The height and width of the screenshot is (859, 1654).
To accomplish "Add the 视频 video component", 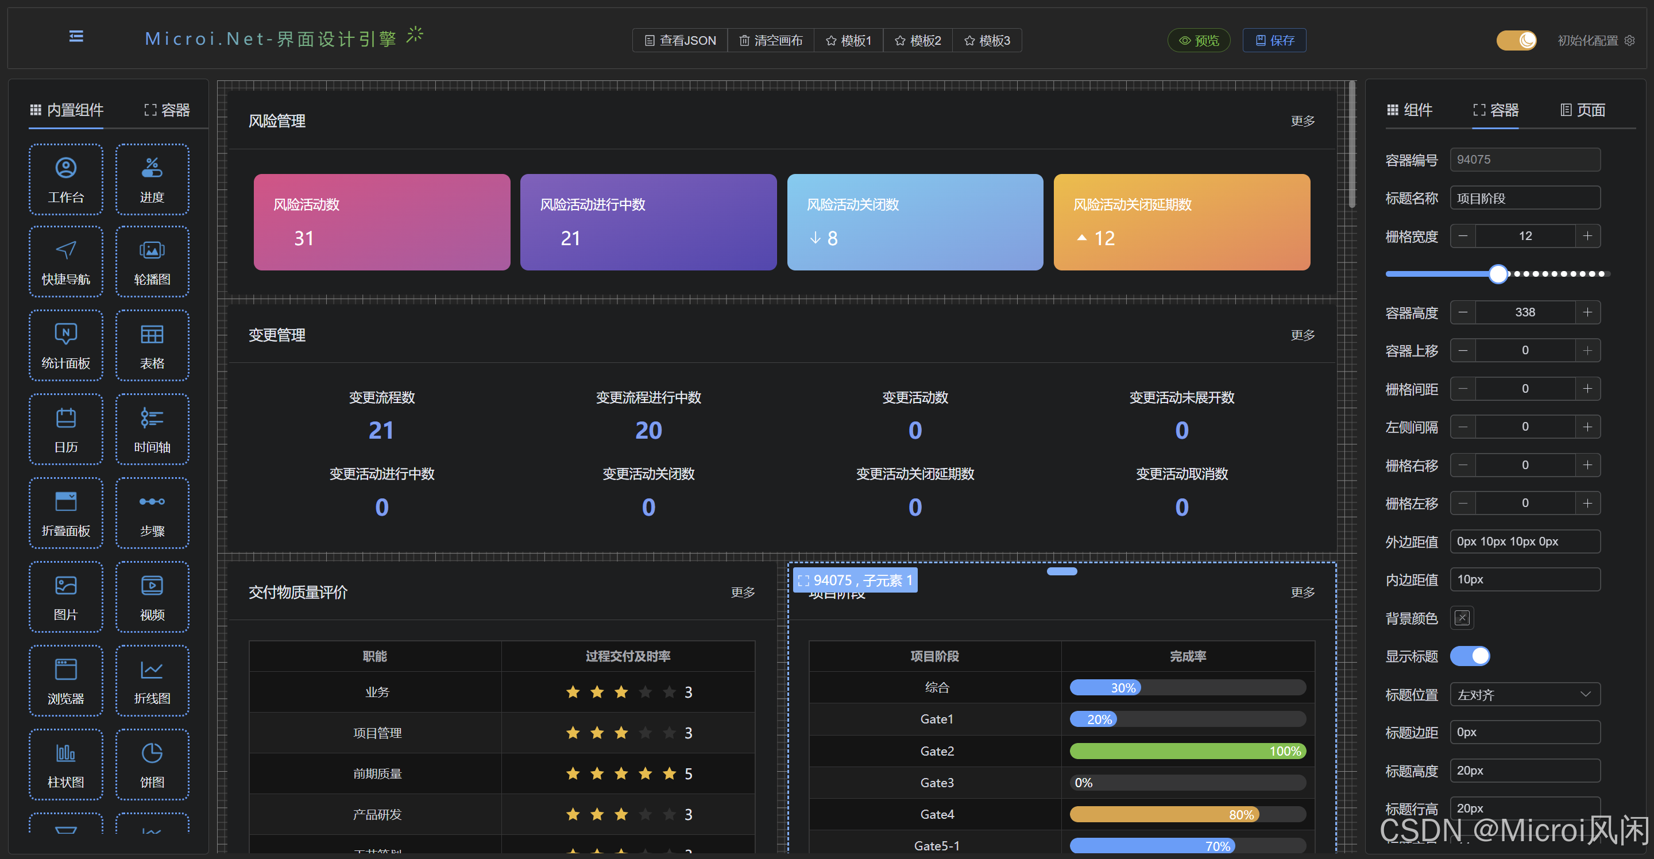I will [152, 597].
